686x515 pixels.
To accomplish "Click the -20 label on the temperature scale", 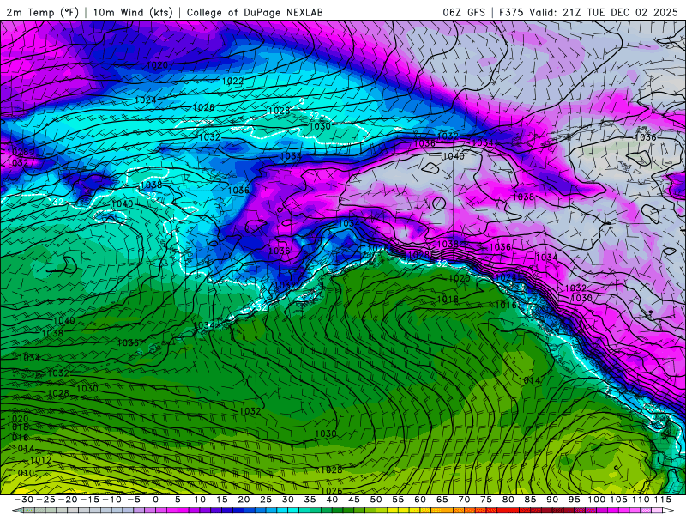I will [68, 500].
